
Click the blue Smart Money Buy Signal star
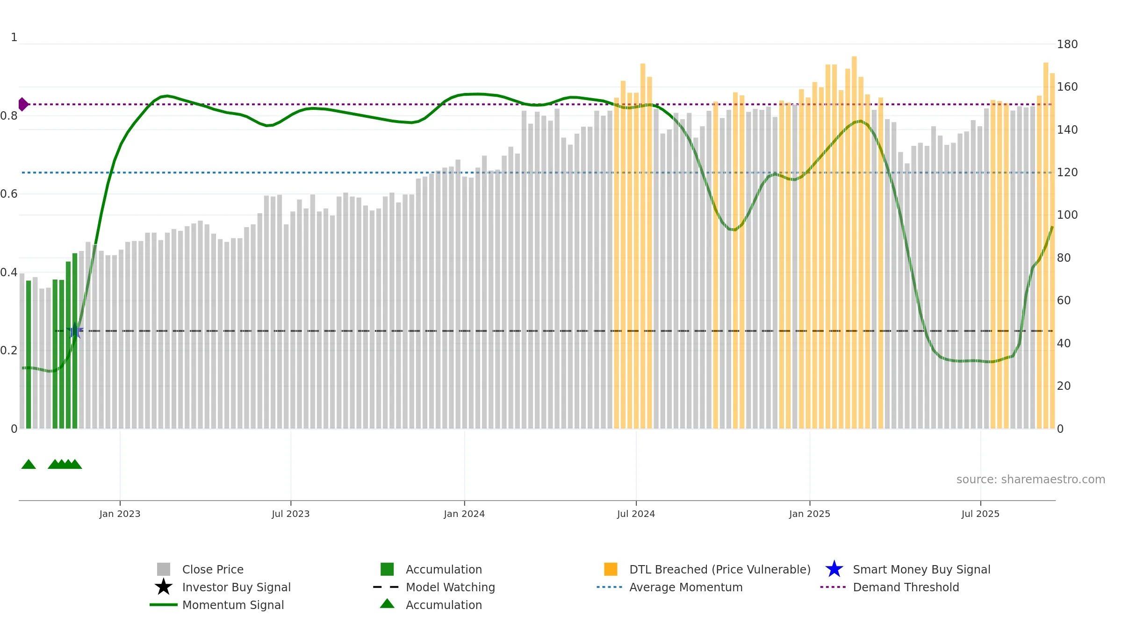coord(834,569)
